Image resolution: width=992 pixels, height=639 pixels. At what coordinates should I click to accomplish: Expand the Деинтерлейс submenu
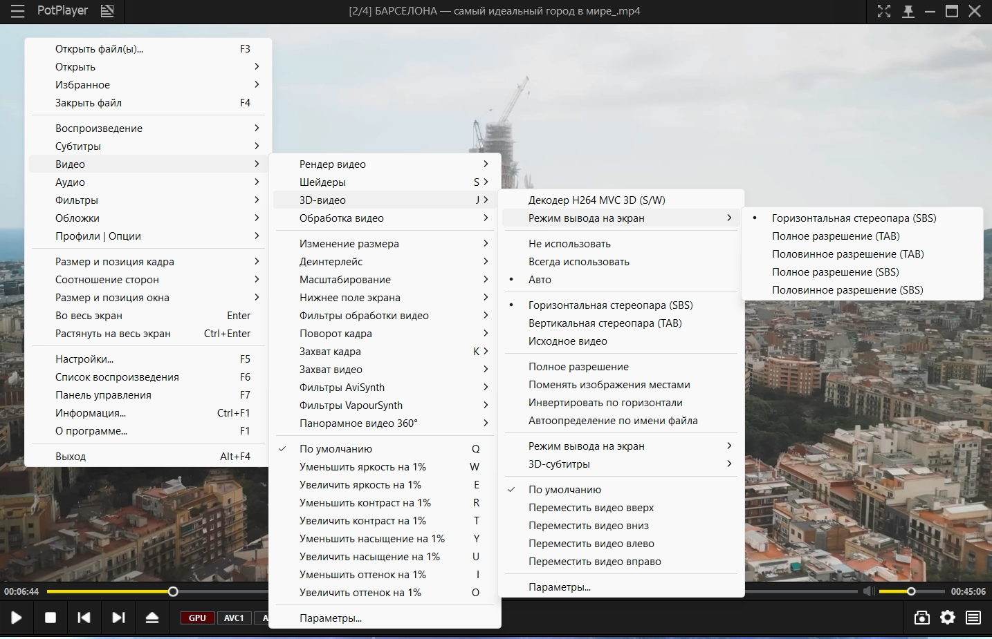[x=385, y=262]
